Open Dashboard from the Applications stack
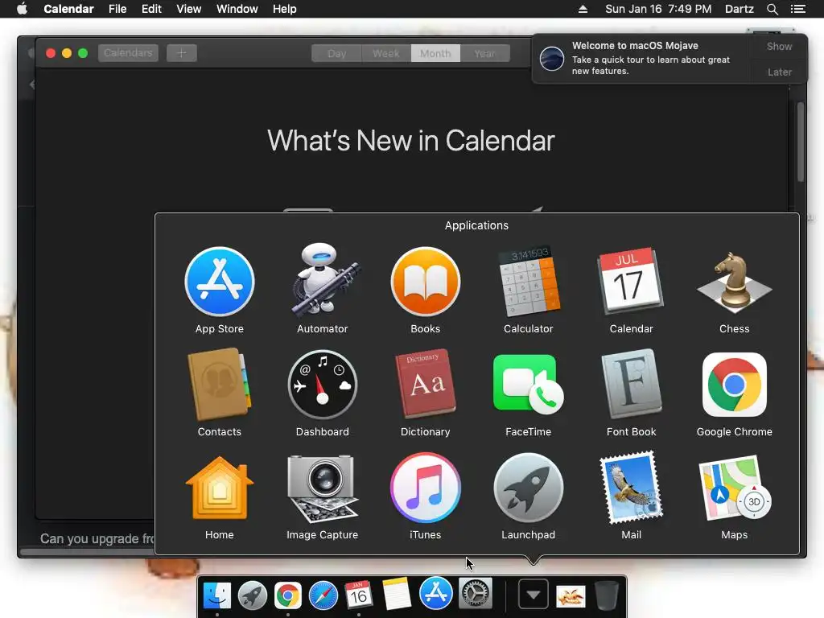Screen dimensions: 824x618 322,385
